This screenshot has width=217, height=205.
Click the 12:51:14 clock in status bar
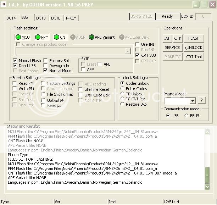[171, 202]
